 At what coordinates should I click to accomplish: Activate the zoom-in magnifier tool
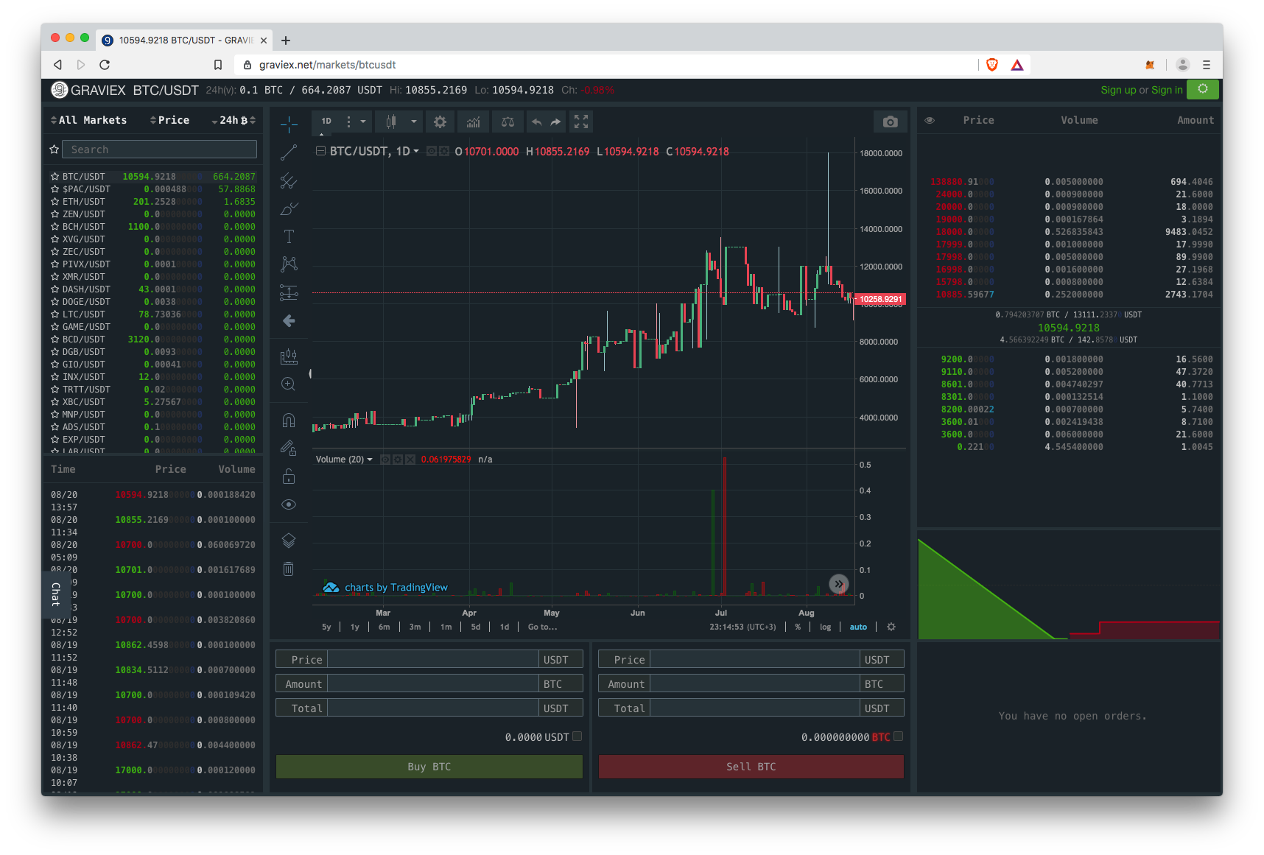pos(289,384)
